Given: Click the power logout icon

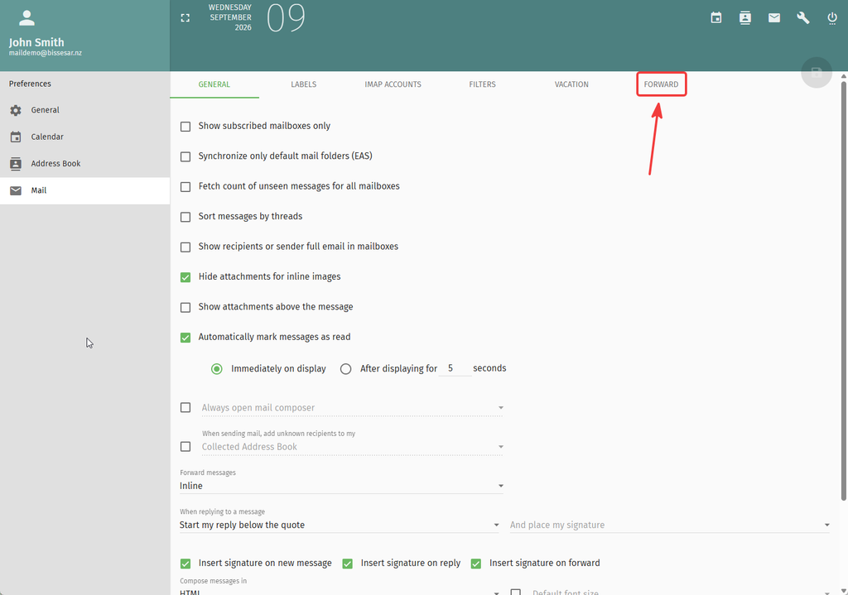Looking at the screenshot, I should tap(832, 18).
